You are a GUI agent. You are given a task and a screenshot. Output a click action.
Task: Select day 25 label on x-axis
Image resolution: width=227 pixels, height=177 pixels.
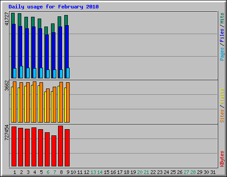point(173,172)
